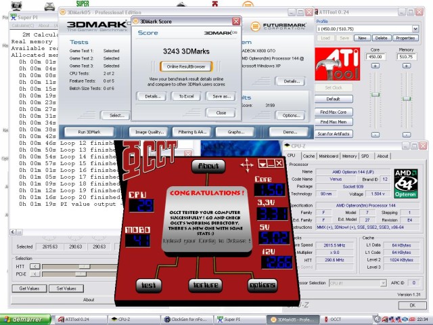Image resolution: width=433 pixels, height=325 pixels.
Task: Open Filtering & AA... in 3DMark05
Action: tap(192, 132)
